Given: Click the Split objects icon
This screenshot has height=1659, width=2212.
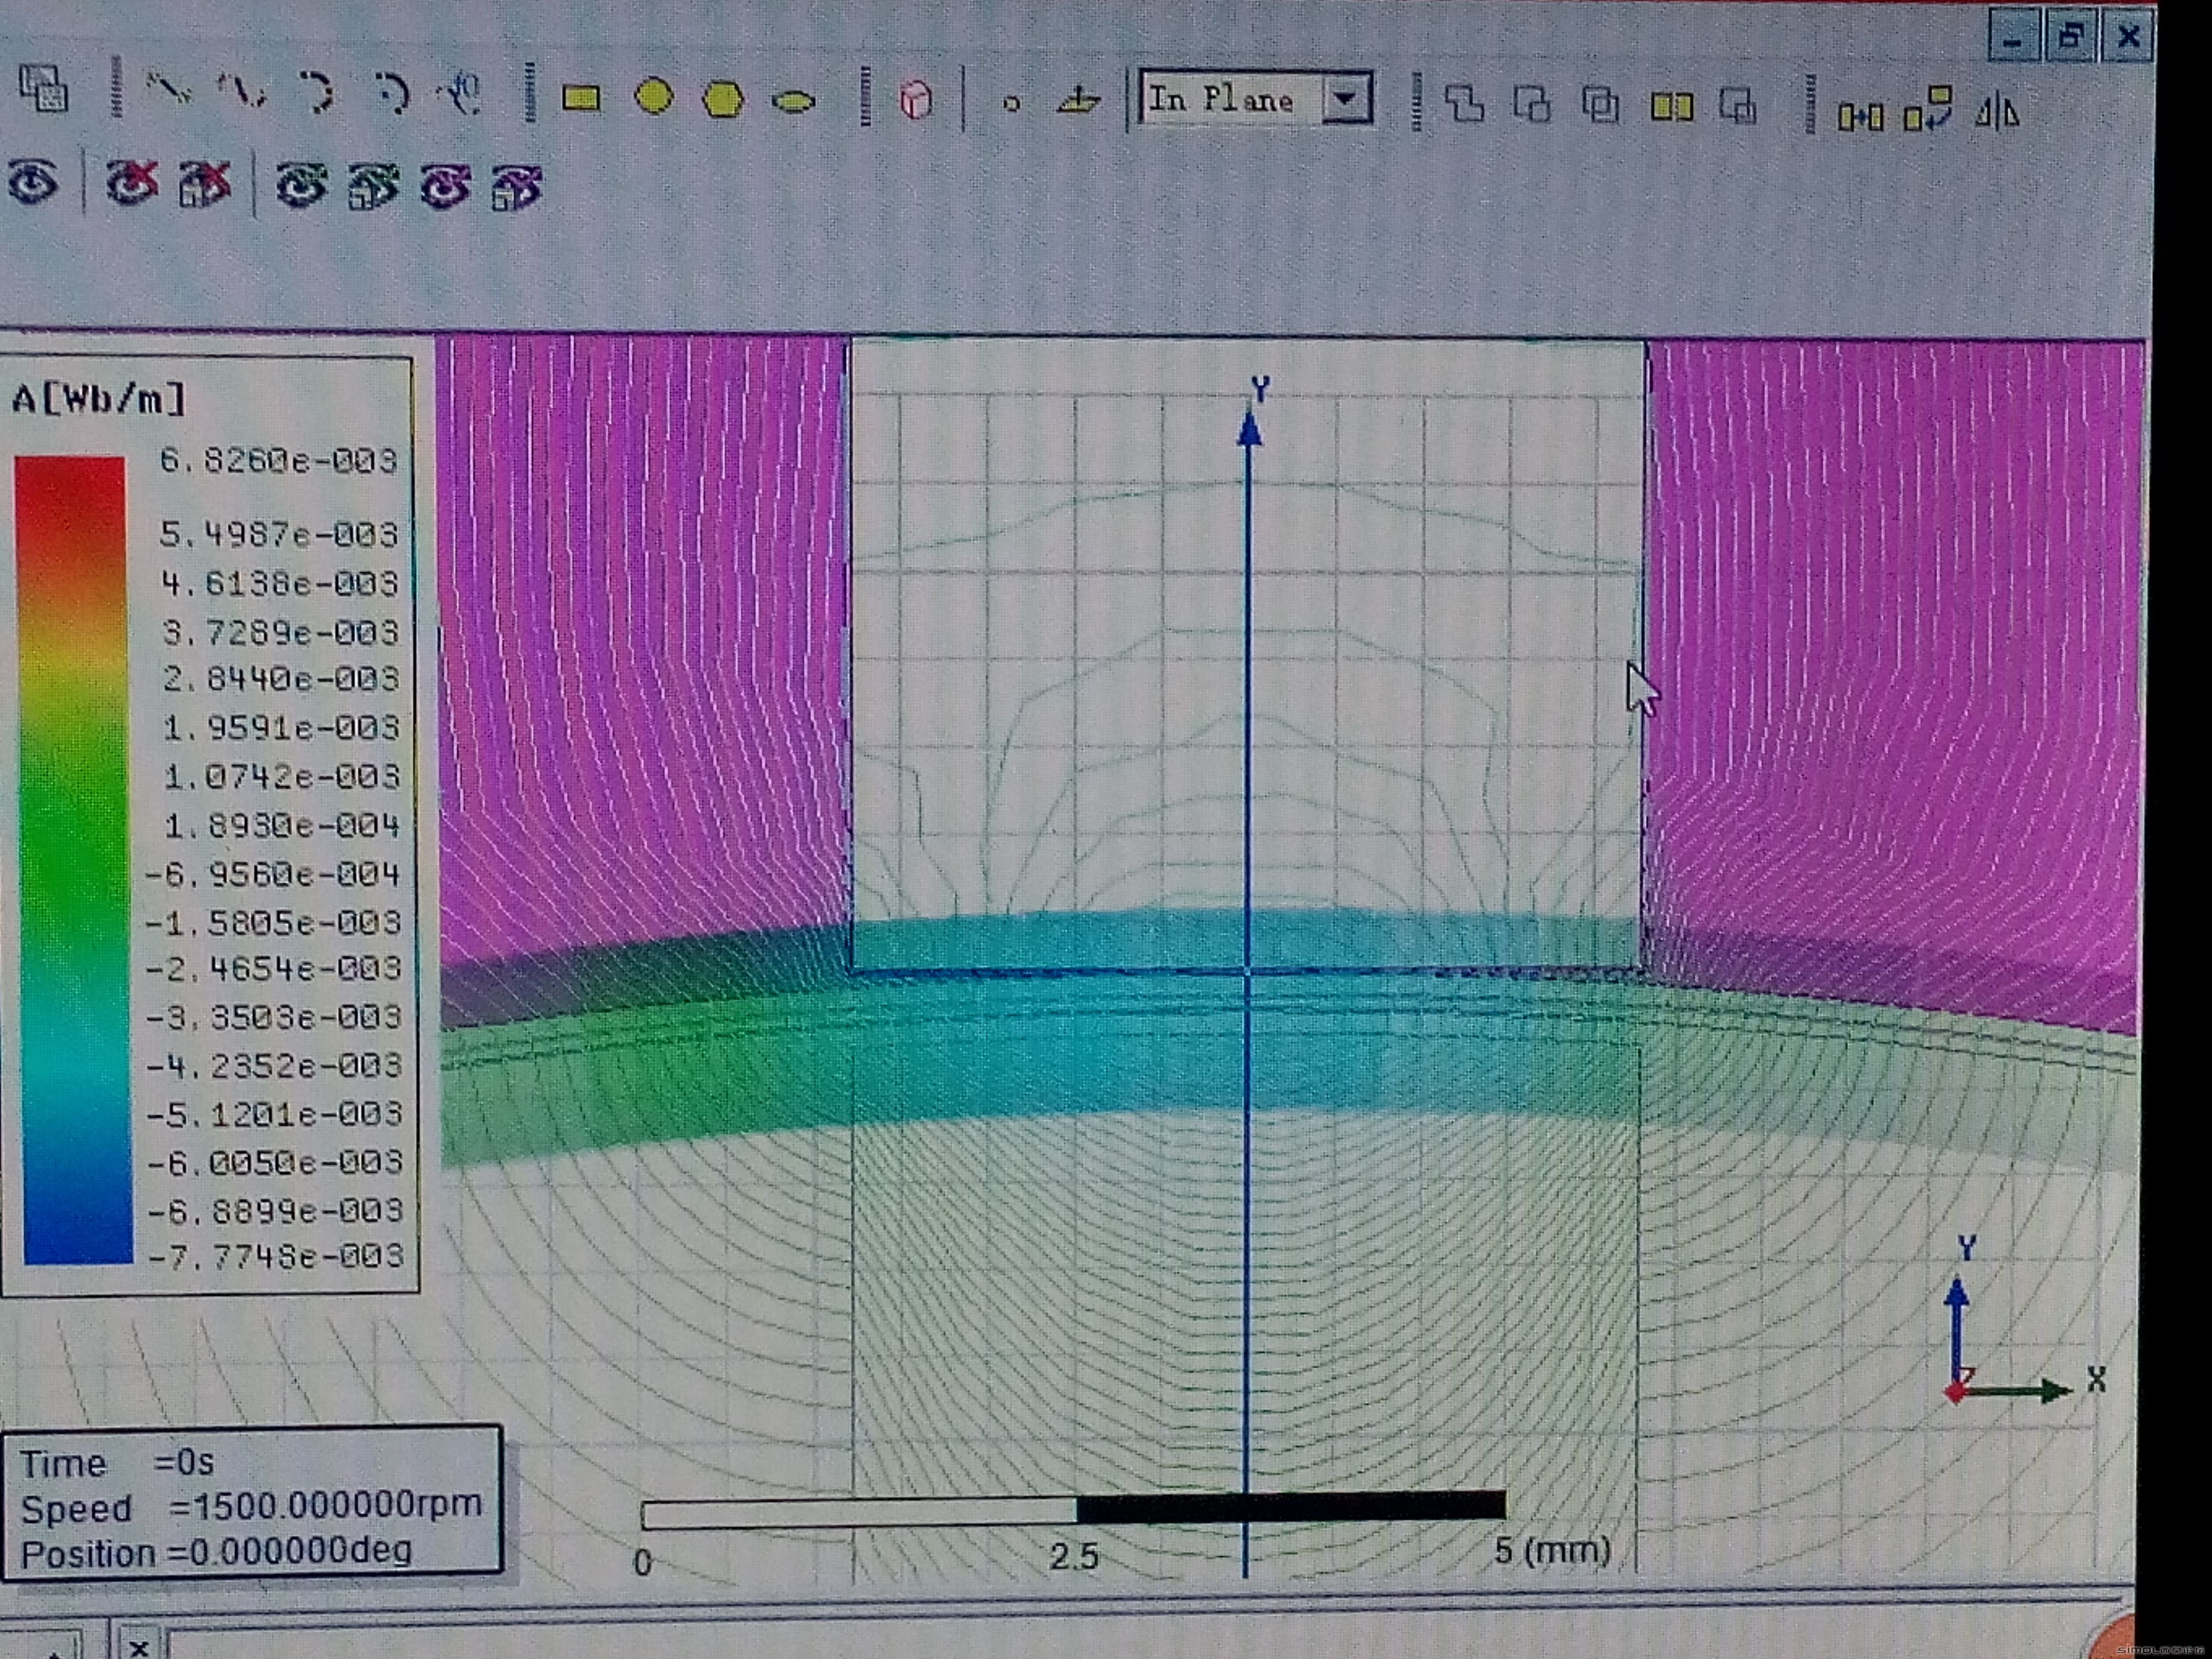Looking at the screenshot, I should tap(1671, 106).
